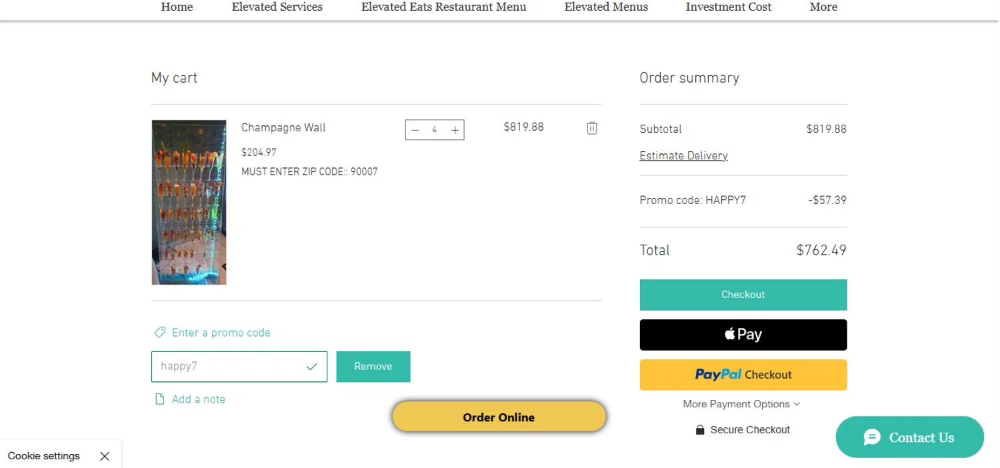This screenshot has height=468, width=1000.
Task: Open the Contact Us chat bubble
Action: pos(909,437)
